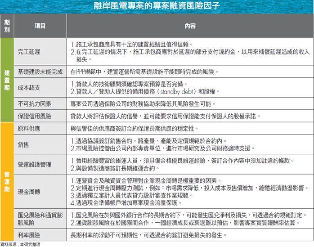Click the 原料供應 item cell
314x247 pixels.
pyautogui.click(x=29, y=128)
